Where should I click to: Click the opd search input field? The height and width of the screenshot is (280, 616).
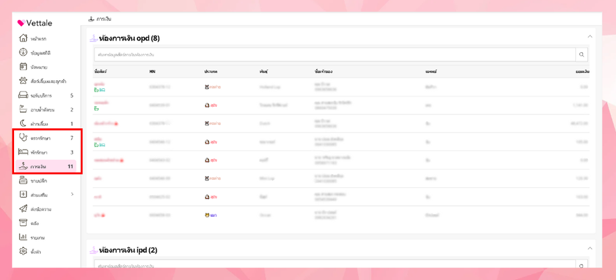(x=335, y=55)
